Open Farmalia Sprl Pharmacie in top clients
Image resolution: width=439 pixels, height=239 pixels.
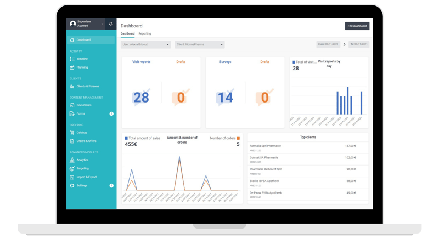pos(265,146)
